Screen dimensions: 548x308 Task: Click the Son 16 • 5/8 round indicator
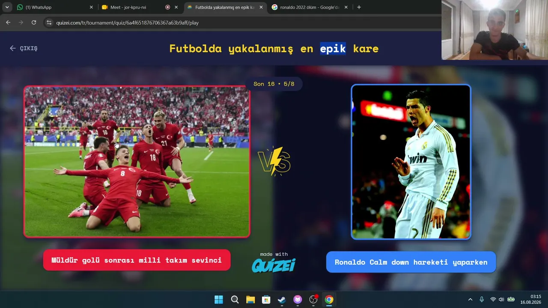[x=274, y=84]
